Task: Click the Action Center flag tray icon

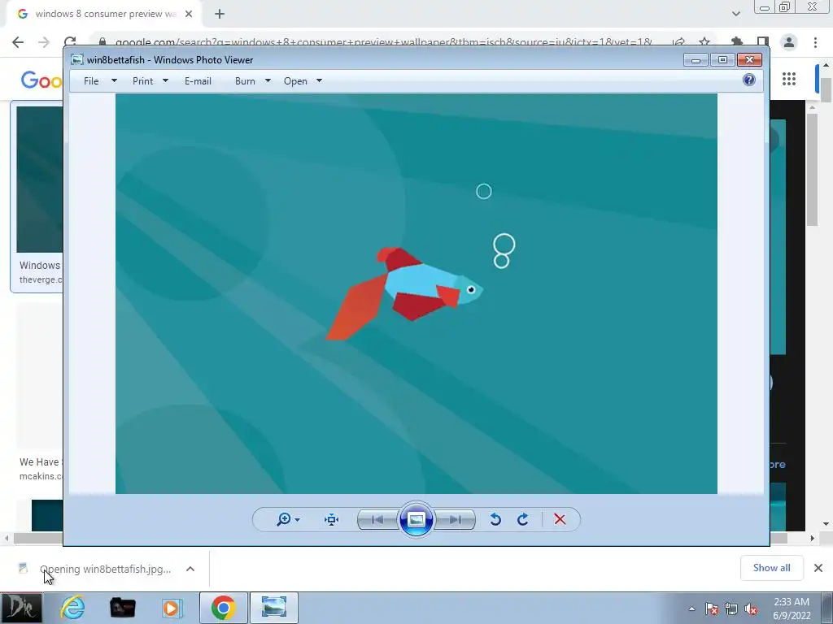Action: pos(712,609)
